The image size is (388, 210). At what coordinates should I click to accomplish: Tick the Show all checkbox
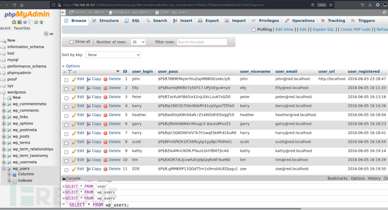(x=71, y=42)
